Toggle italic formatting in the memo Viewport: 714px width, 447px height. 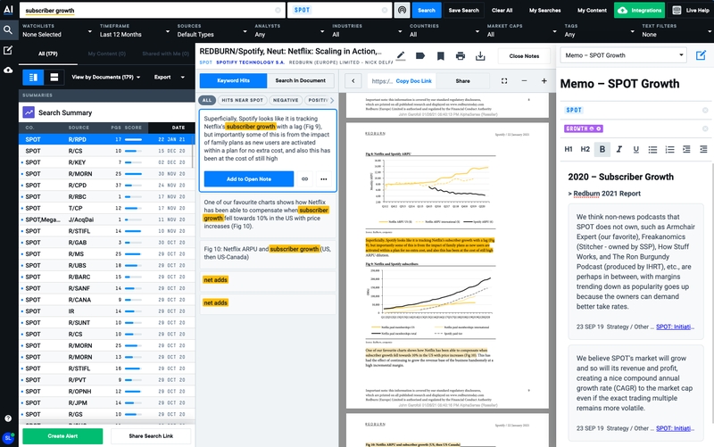[x=619, y=149]
